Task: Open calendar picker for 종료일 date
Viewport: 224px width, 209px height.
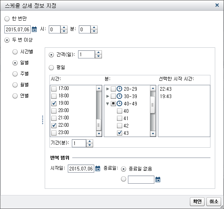Action: click(x=158, y=180)
